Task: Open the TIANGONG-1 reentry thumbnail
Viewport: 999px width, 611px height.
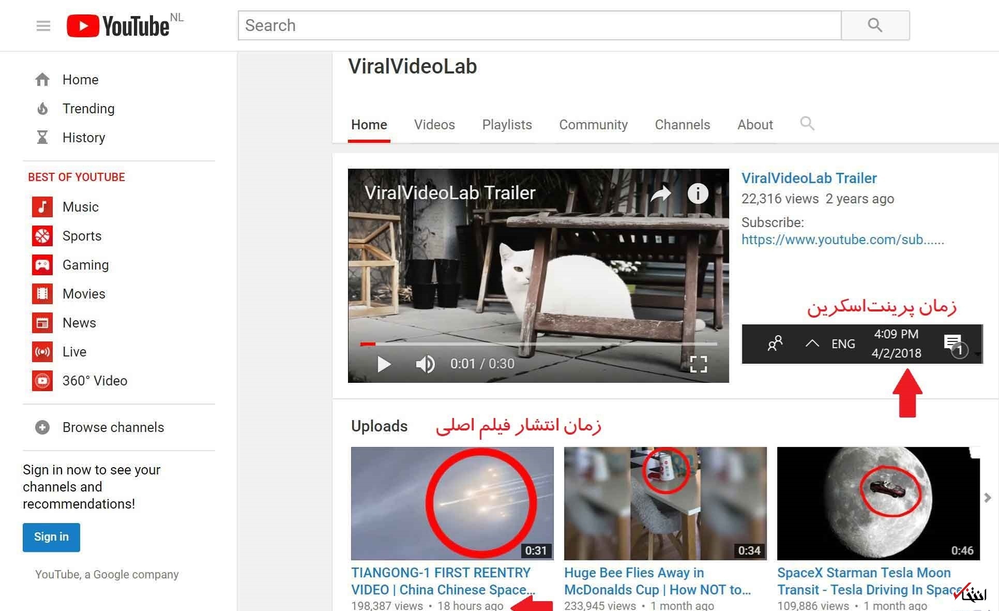Action: coord(452,503)
